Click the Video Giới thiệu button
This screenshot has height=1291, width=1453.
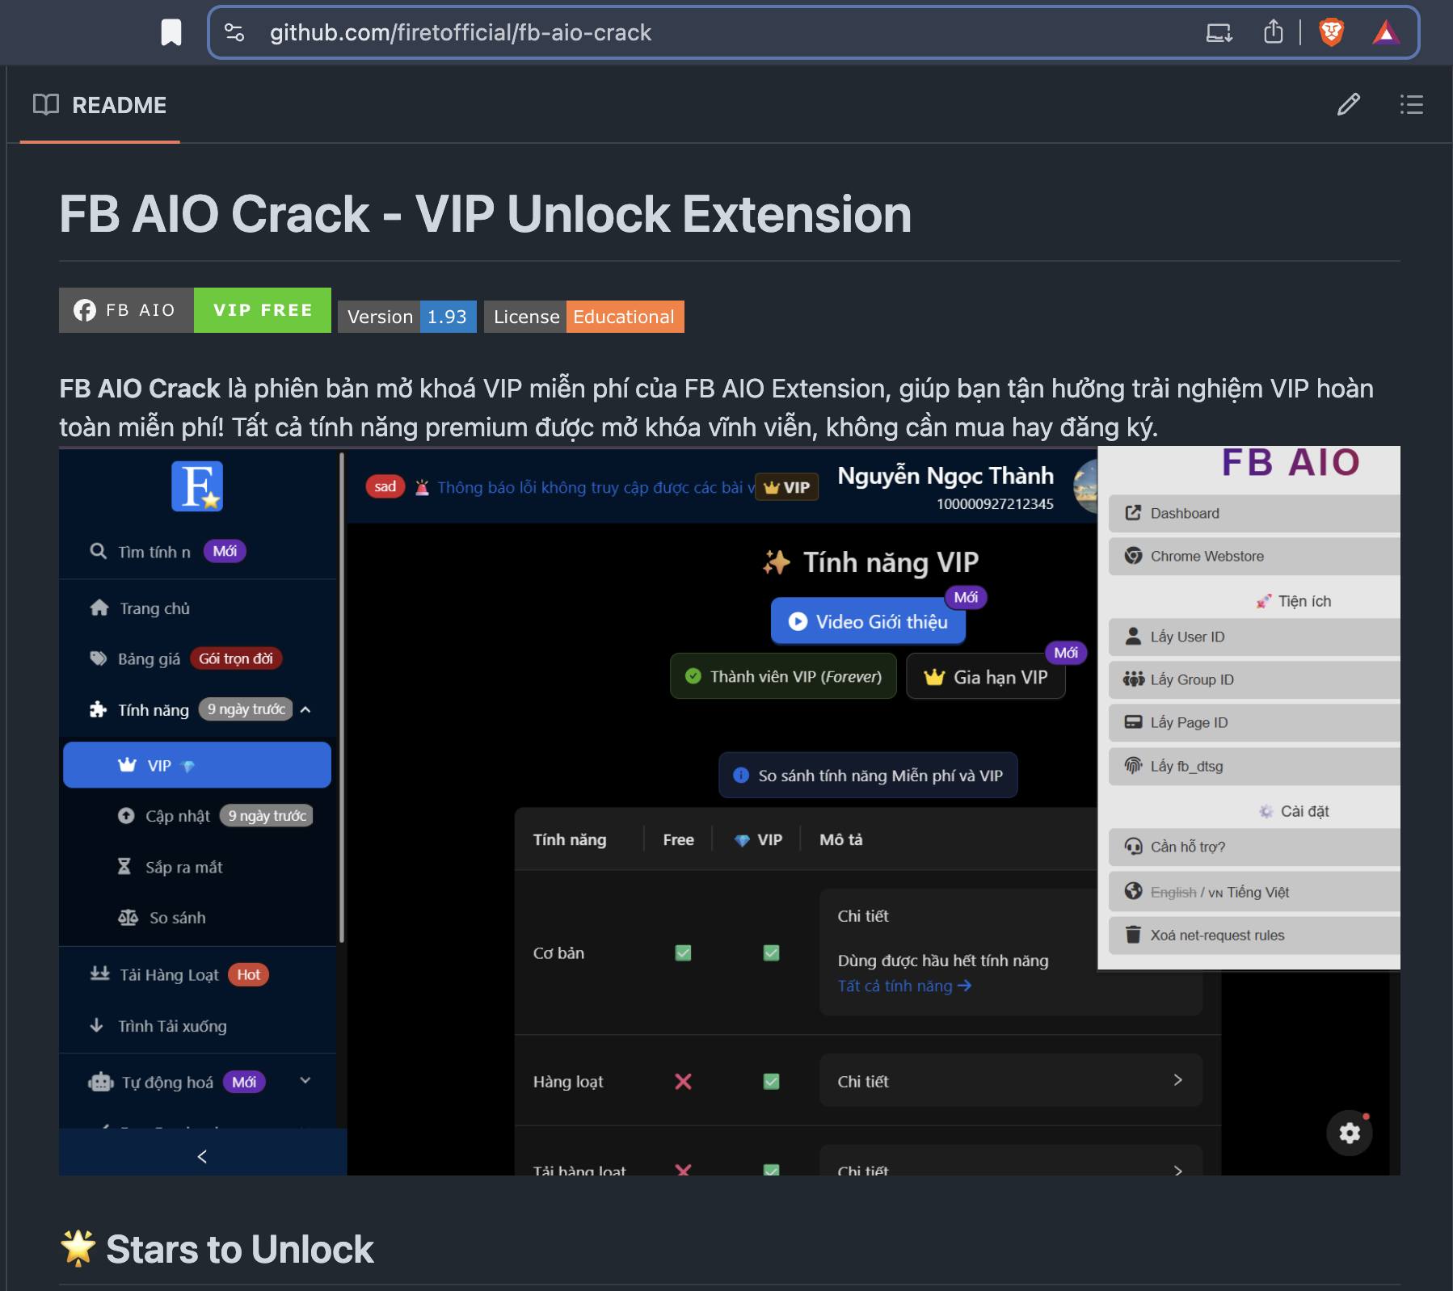point(868,621)
